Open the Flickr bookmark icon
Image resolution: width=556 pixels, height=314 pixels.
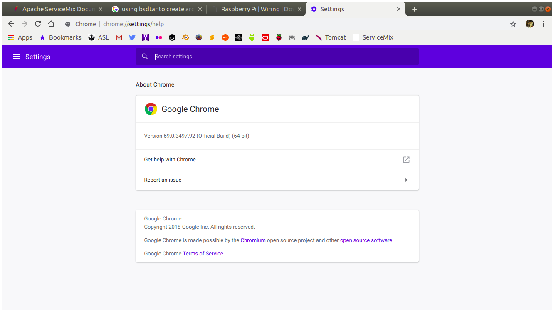(x=159, y=37)
